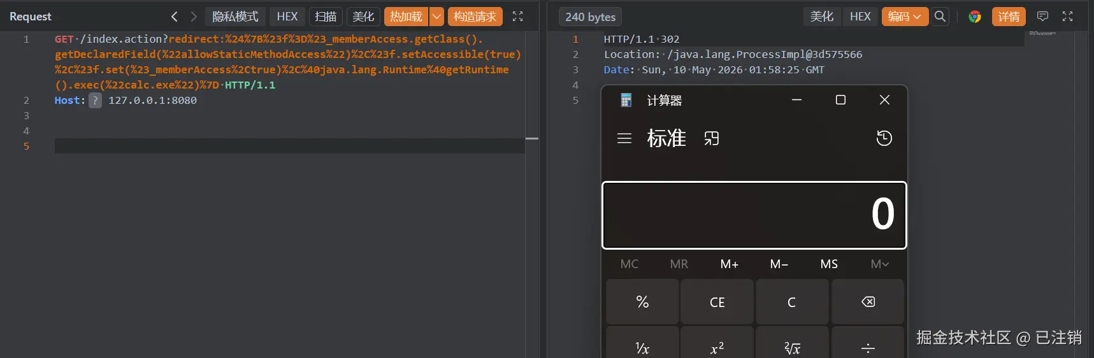
Task: Click the keep-on-top icon beside 标准
Action: pyautogui.click(x=712, y=138)
